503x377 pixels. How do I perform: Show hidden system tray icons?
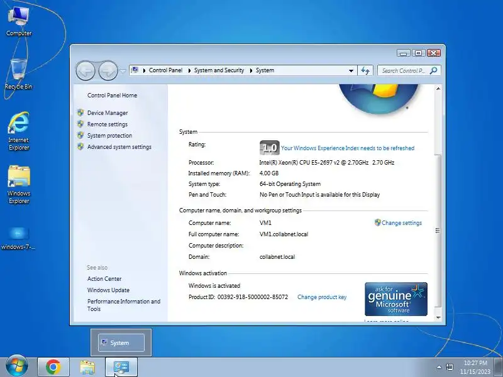point(439,367)
